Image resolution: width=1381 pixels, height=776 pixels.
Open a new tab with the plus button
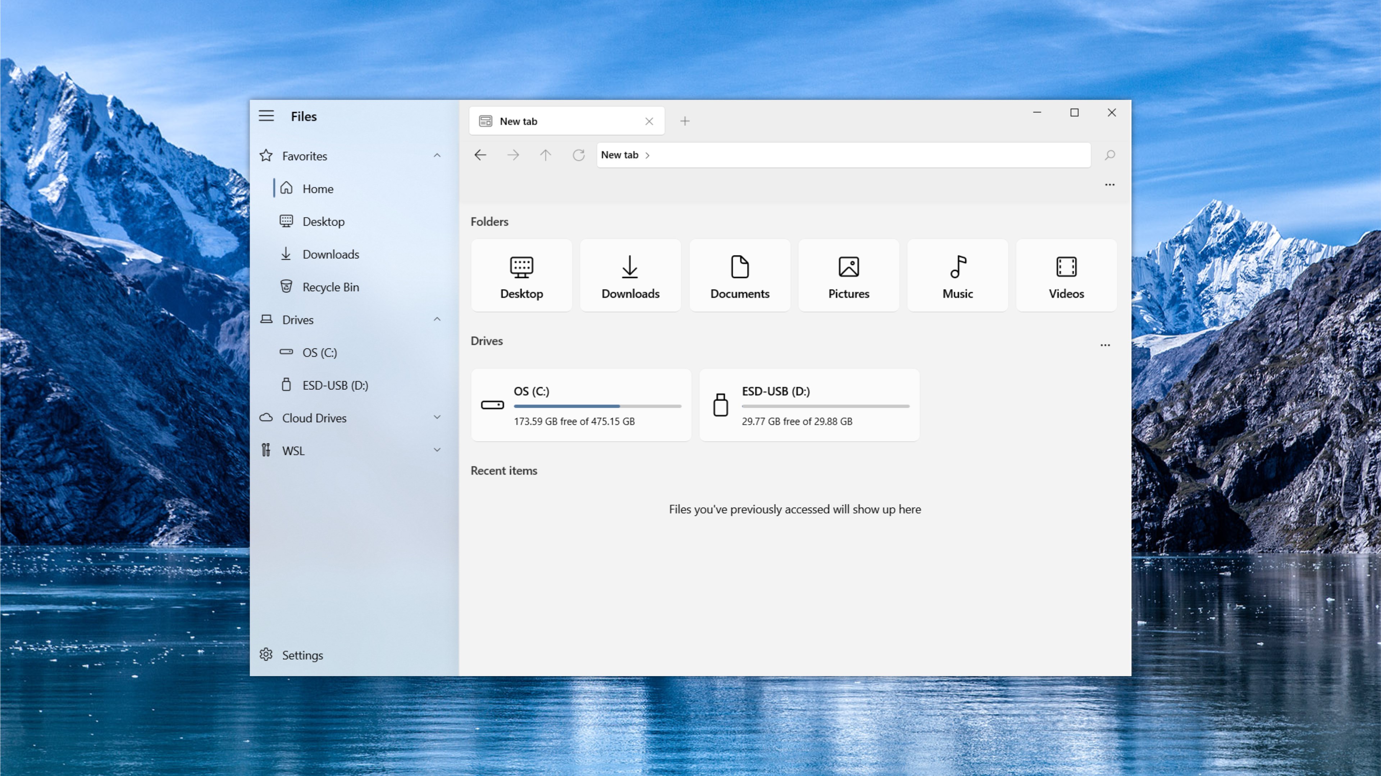pos(685,121)
